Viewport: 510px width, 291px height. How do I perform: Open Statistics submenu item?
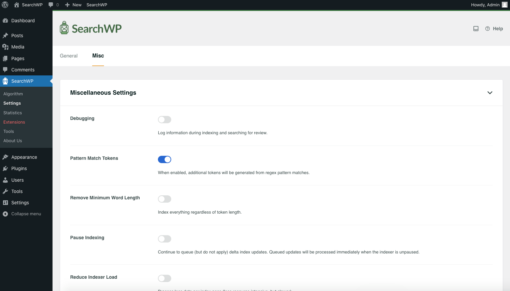pyautogui.click(x=13, y=113)
